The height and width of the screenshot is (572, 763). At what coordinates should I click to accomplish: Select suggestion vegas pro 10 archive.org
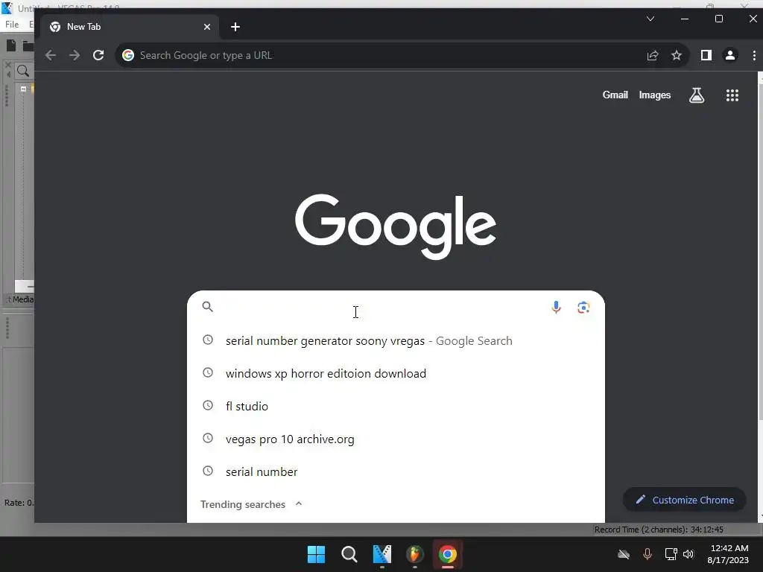click(x=396, y=439)
